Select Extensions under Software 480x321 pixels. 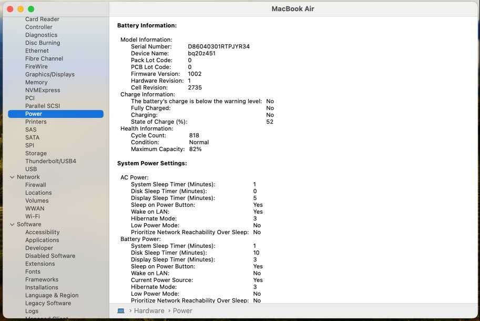(40, 264)
